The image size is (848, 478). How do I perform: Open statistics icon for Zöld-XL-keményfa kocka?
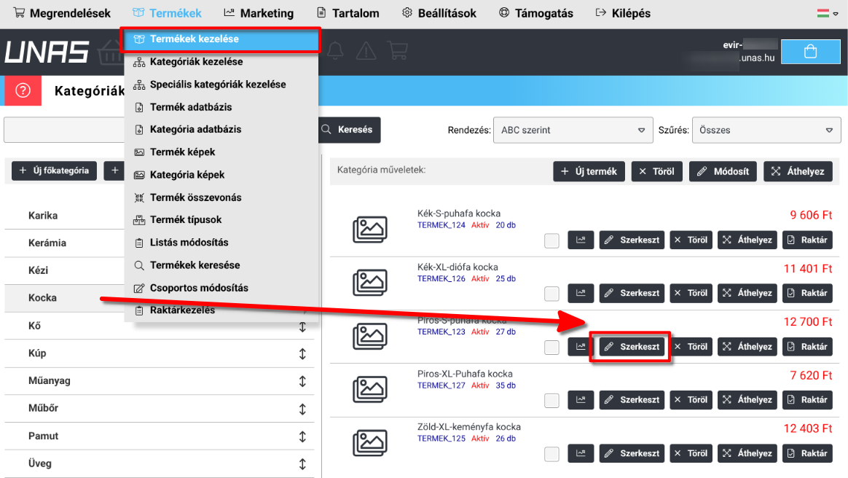click(x=581, y=453)
